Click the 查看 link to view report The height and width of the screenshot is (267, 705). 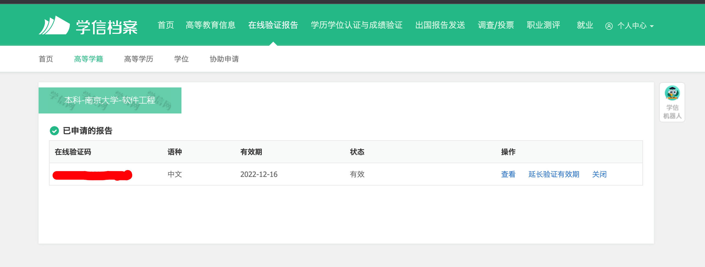(508, 174)
